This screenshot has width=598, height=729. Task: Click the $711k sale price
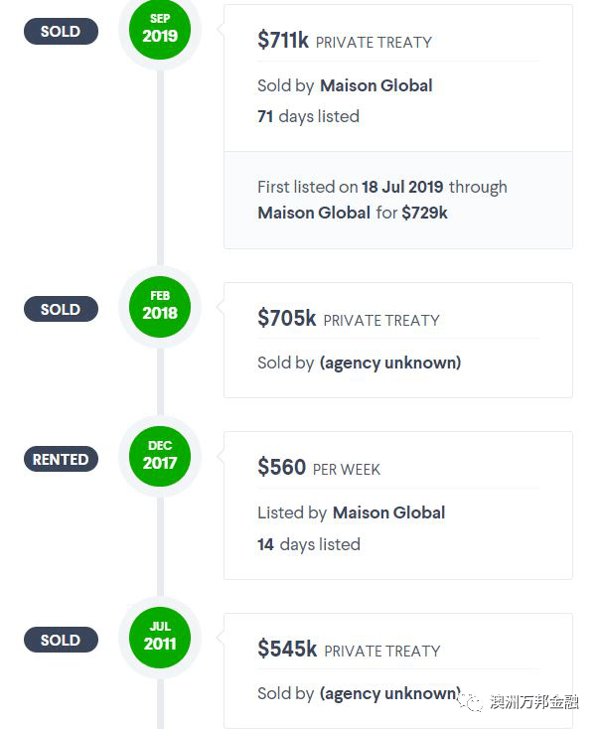click(283, 40)
